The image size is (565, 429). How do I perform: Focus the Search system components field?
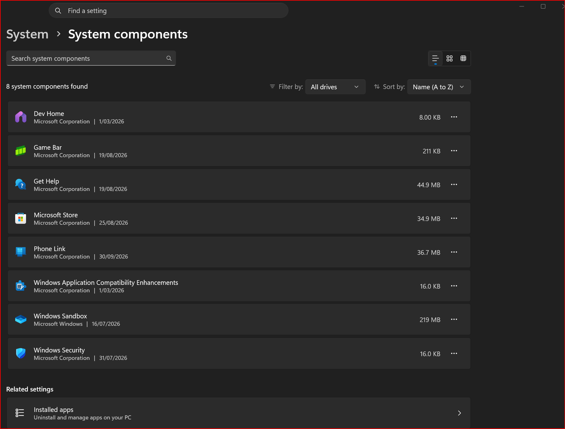[x=91, y=58]
